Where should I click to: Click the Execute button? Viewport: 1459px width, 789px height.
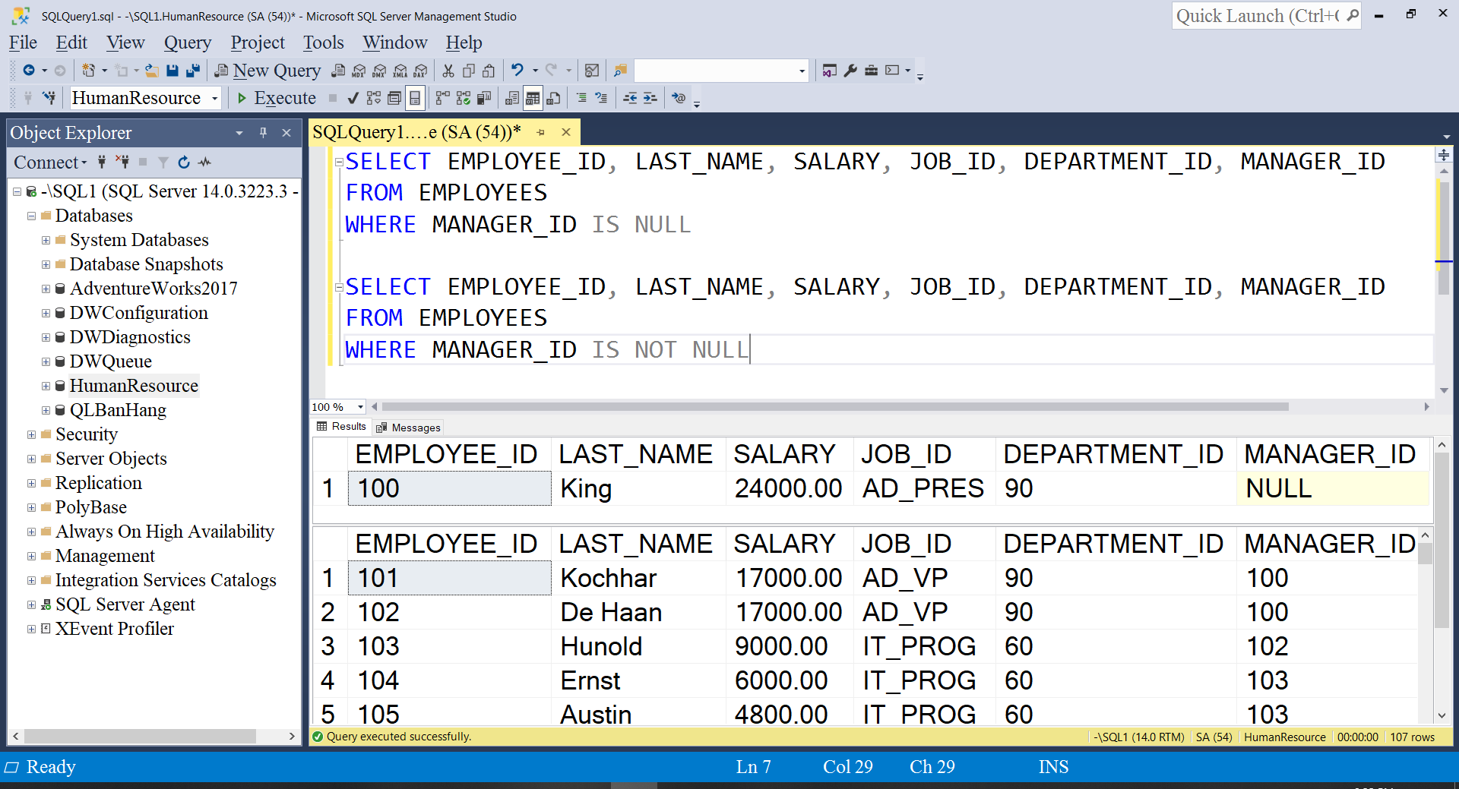point(277,98)
